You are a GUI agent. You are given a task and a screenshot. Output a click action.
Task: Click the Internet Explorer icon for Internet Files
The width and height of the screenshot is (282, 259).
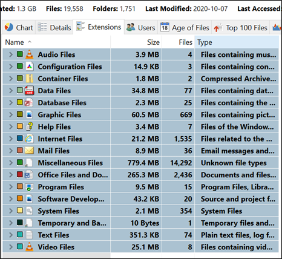(29, 139)
